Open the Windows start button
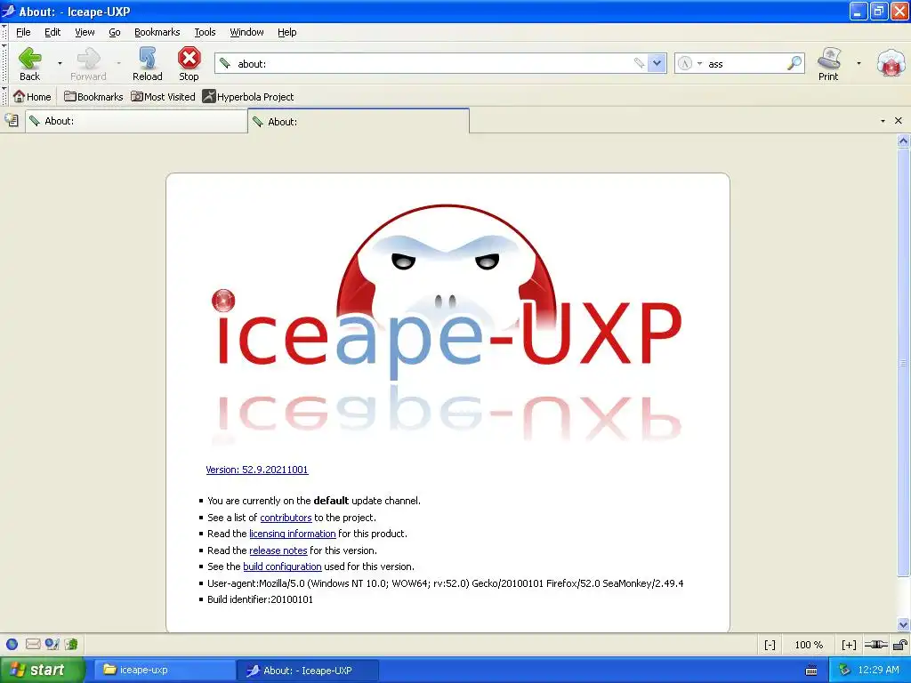Image resolution: width=911 pixels, height=683 pixels. [x=42, y=671]
